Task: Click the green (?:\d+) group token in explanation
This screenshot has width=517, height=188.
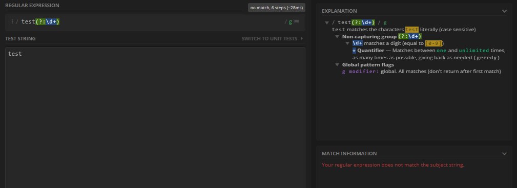Action: pyautogui.click(x=410, y=36)
